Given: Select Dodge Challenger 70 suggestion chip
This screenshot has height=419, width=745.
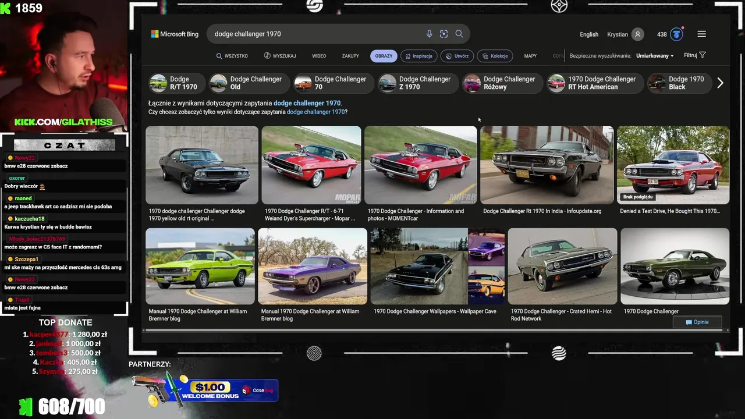Looking at the screenshot, I should point(333,83).
